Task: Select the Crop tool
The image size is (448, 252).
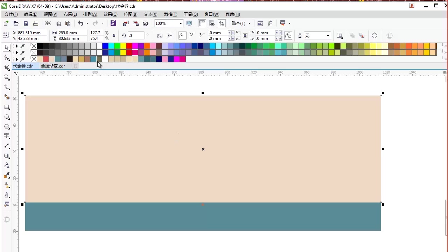Action: tap(7, 67)
